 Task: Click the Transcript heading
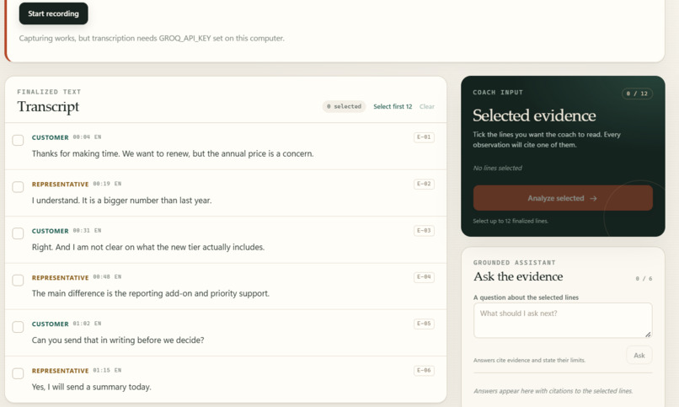coord(48,106)
